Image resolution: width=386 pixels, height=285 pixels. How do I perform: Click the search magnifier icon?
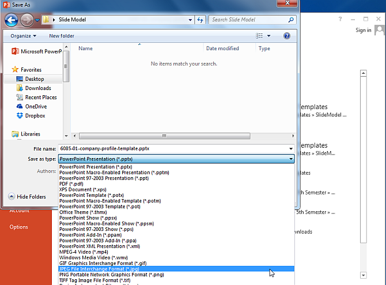(x=291, y=20)
